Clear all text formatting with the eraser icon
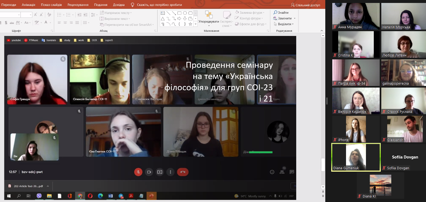This screenshot has width=426, height=202. pyautogui.click(x=49, y=15)
